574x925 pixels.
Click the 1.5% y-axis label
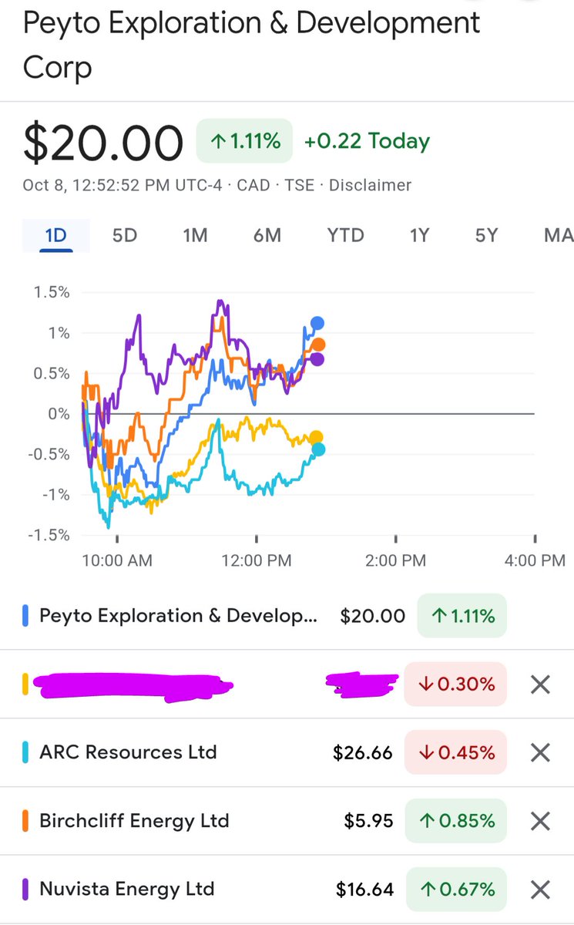pos(50,292)
